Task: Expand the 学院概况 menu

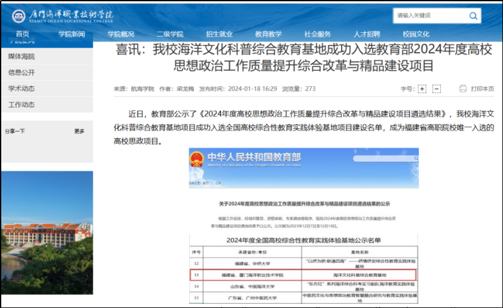Action: (x=120, y=34)
